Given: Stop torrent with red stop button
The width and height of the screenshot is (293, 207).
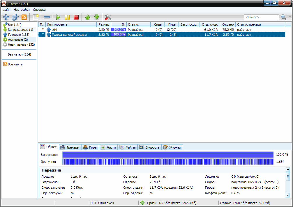Looking at the screenshot, I should (76, 17).
